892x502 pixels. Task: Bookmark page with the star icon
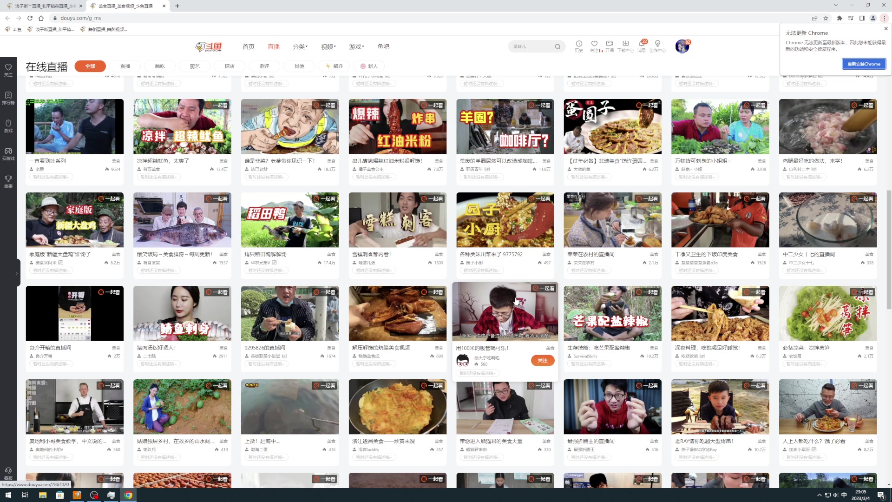click(826, 18)
